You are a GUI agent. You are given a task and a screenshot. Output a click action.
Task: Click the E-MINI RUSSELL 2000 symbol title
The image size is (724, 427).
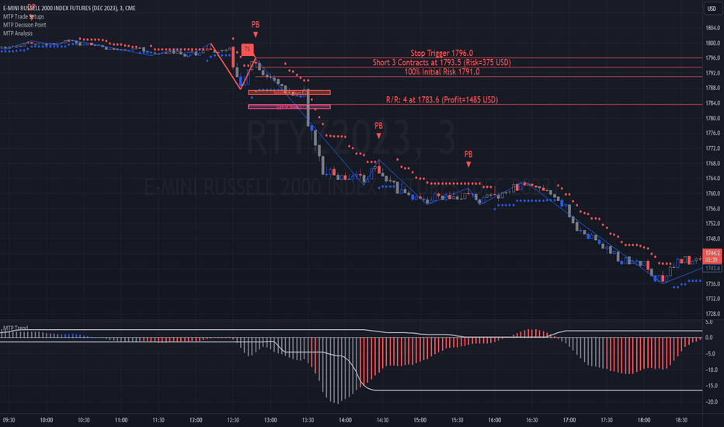coord(69,9)
